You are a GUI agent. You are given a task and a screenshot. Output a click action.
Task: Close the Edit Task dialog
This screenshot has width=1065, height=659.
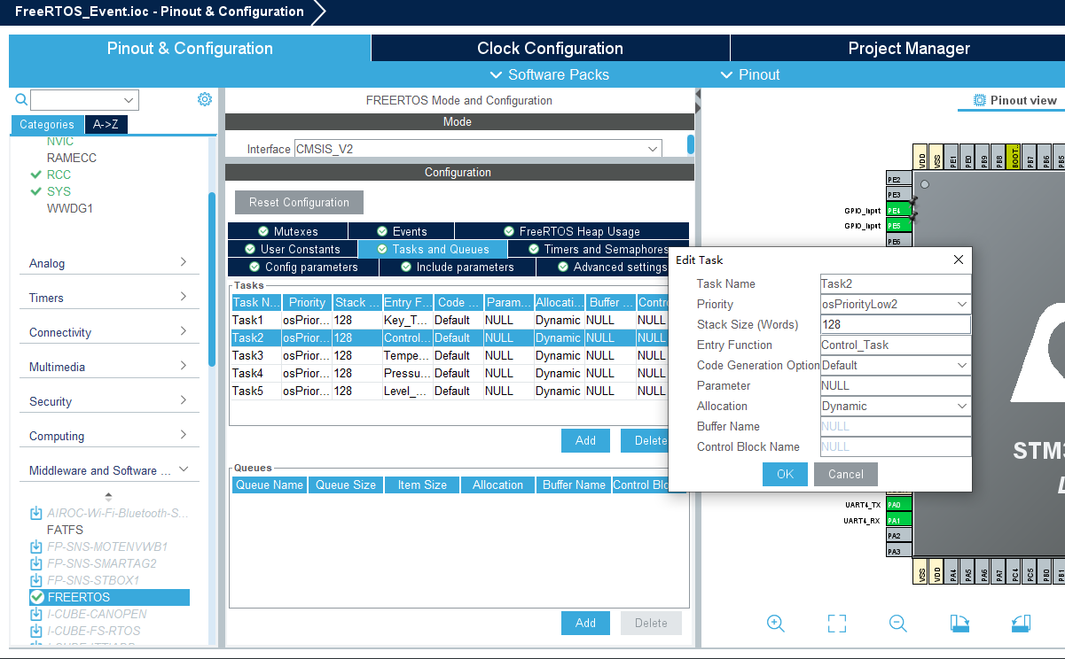[958, 260]
